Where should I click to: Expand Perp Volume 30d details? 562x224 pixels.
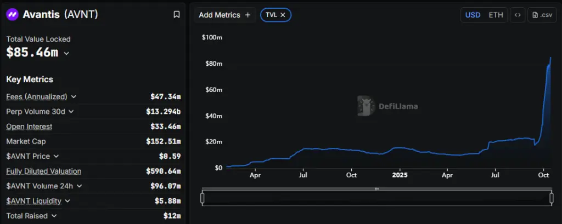(71, 112)
